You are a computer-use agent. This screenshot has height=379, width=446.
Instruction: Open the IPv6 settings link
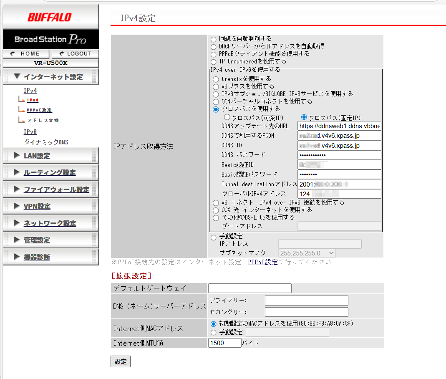click(30, 132)
